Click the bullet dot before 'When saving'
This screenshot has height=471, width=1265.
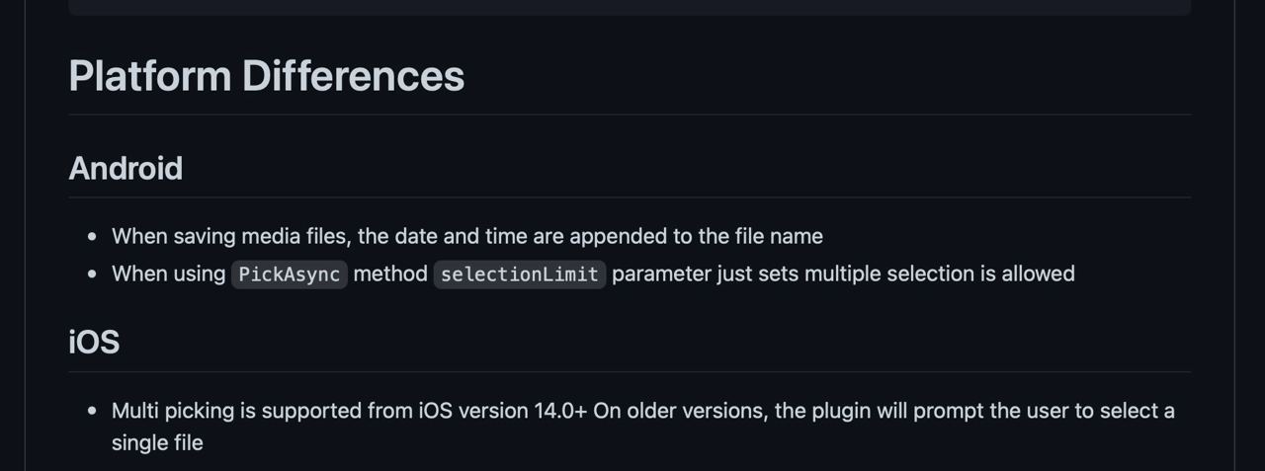click(92, 237)
